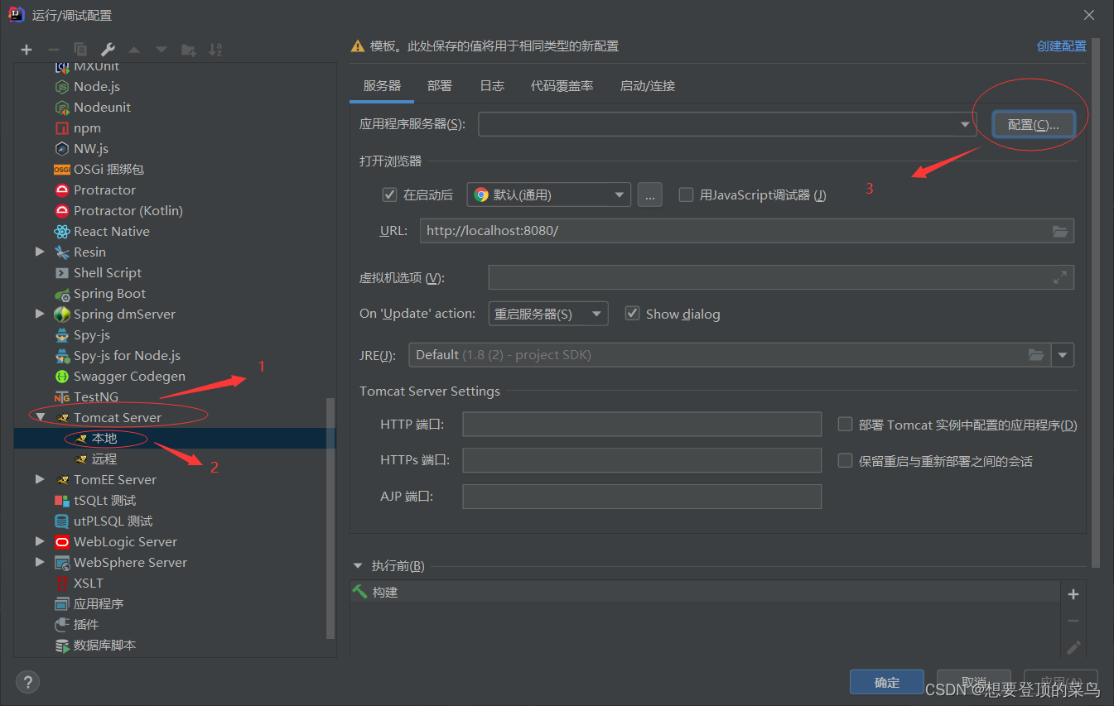The width and height of the screenshot is (1114, 706).
Task: Select Protractor (Kotlin) template
Action: (x=128, y=210)
